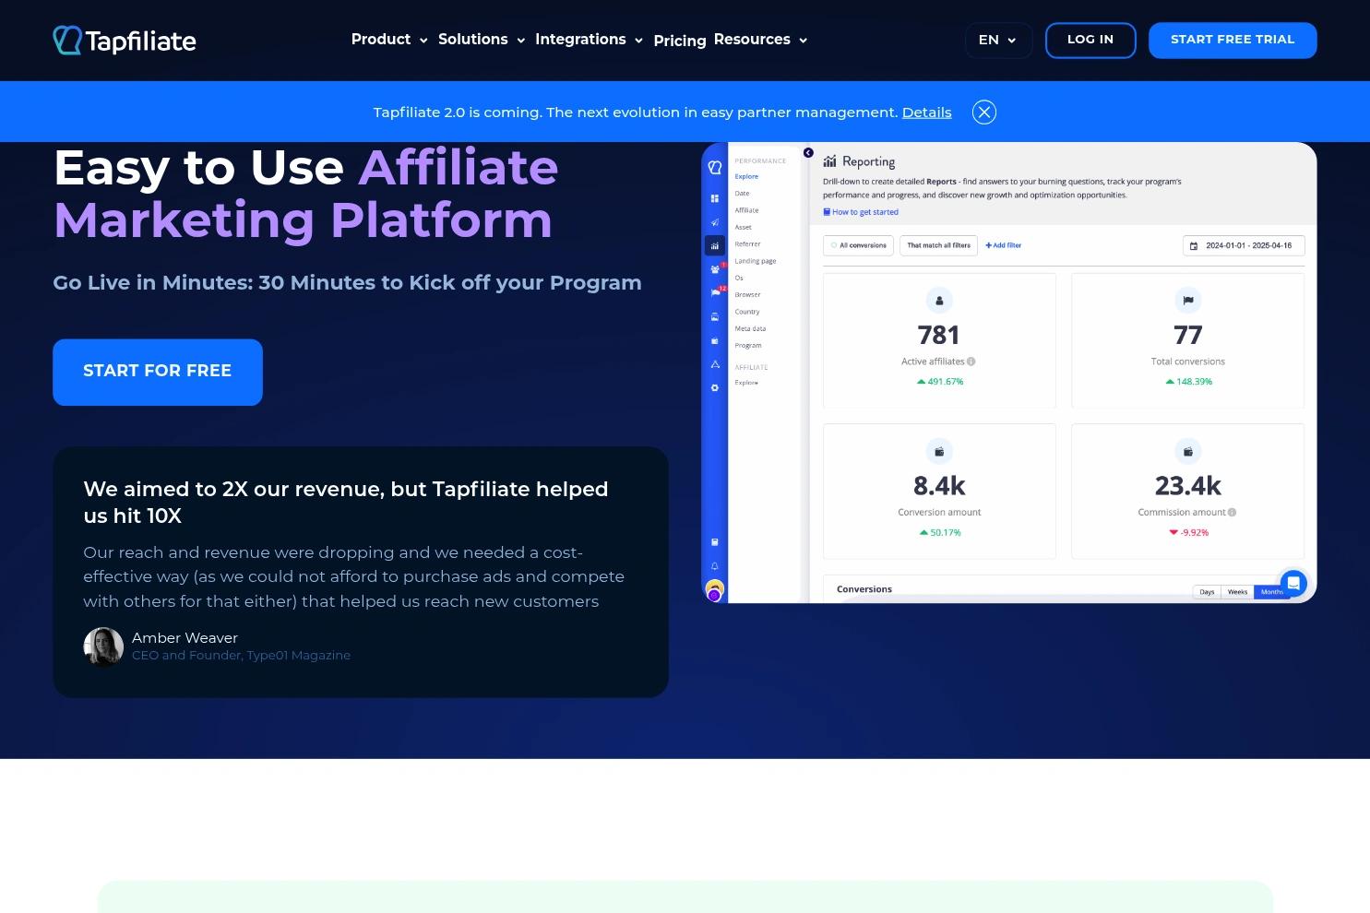Image resolution: width=1370 pixels, height=913 pixels.
Task: Click the info icon beside Commission amount
Action: 1233,513
